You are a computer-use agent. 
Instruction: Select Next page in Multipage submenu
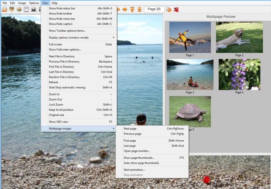point(152,129)
